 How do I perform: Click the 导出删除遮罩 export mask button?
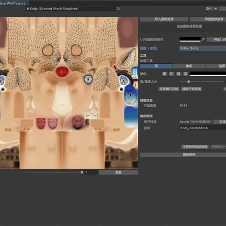(208, 19)
